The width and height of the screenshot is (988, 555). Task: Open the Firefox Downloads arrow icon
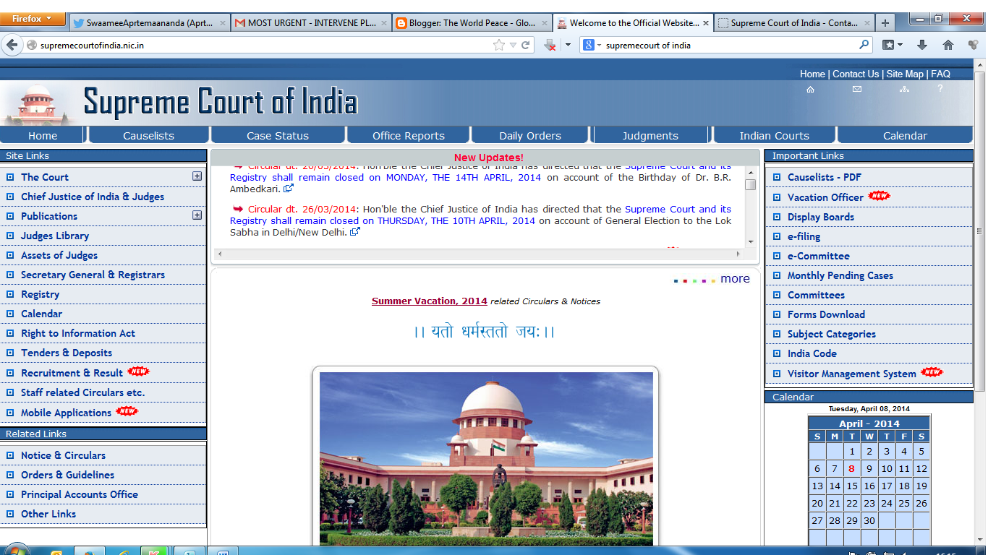click(922, 45)
